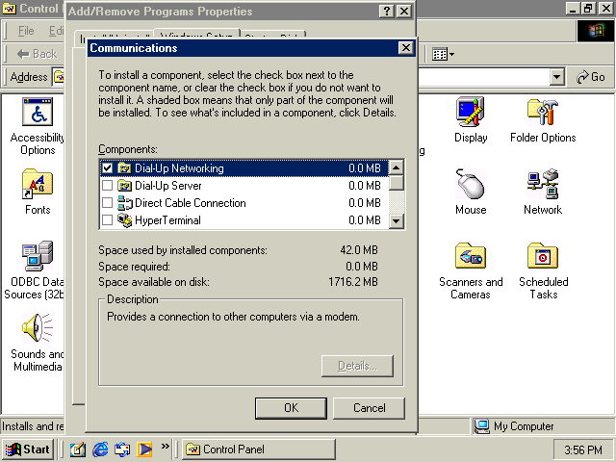Click the components list scrollbar thumb
Screen dimensions: 616x462
point(397,183)
